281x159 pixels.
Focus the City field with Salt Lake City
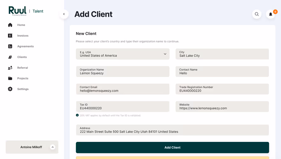[x=222, y=54]
